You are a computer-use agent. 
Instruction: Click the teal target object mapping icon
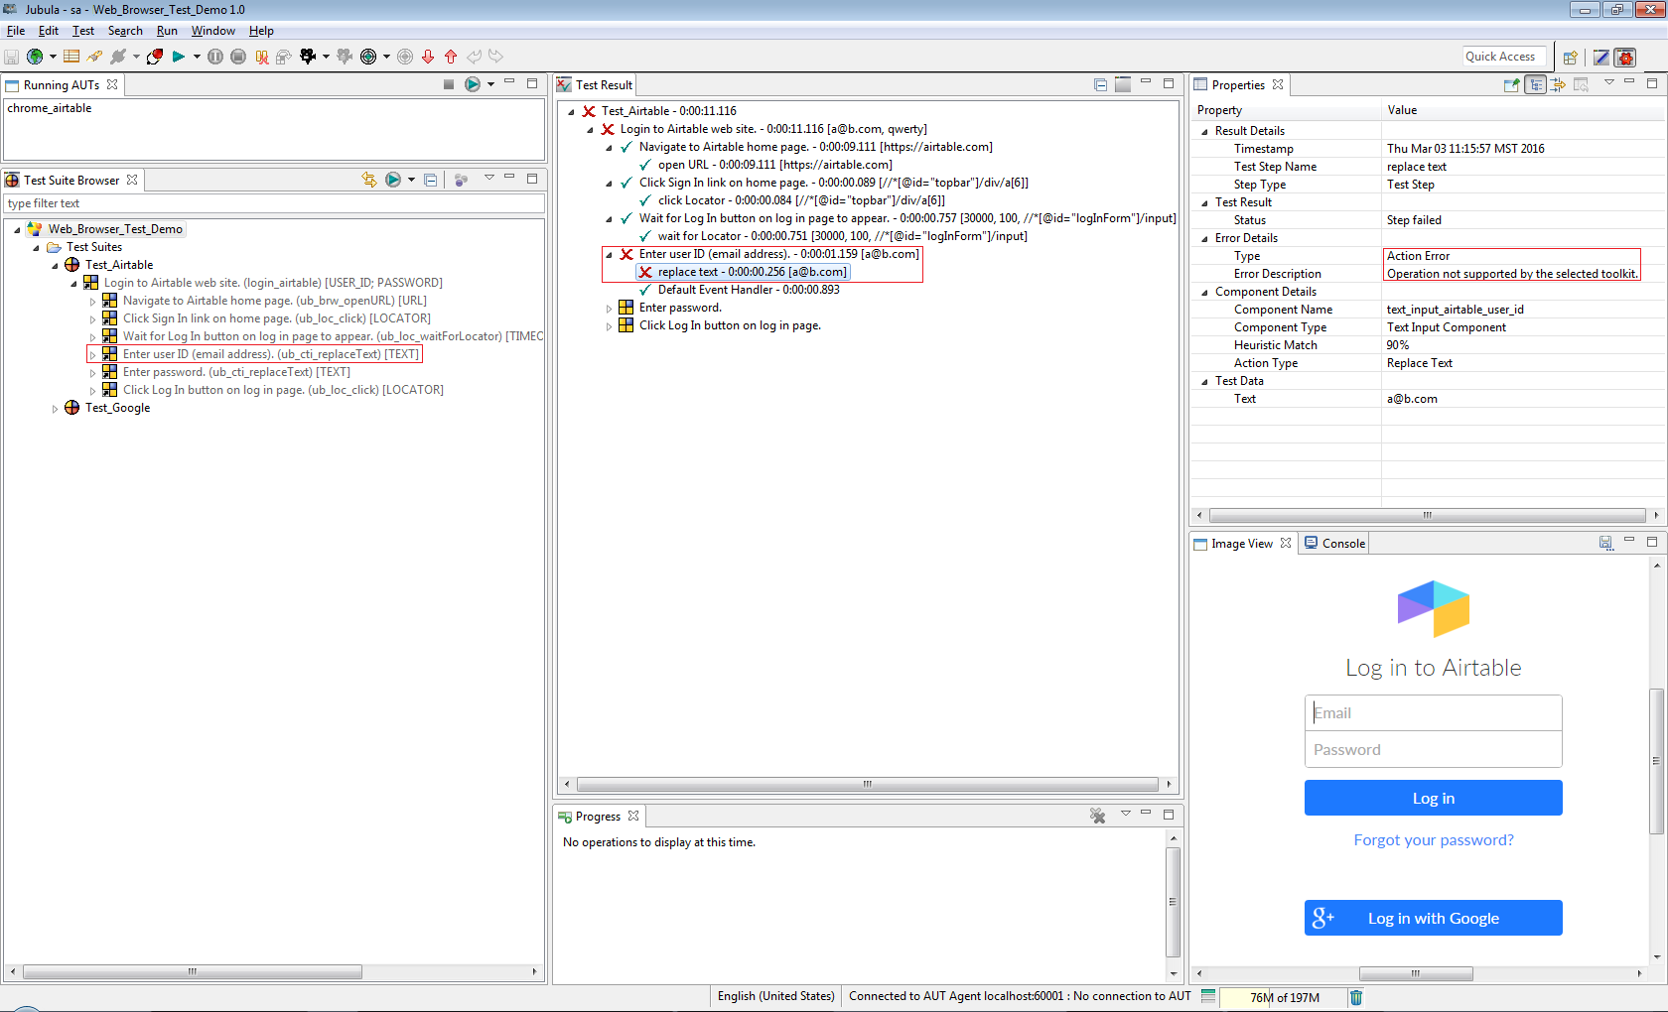coord(368,57)
